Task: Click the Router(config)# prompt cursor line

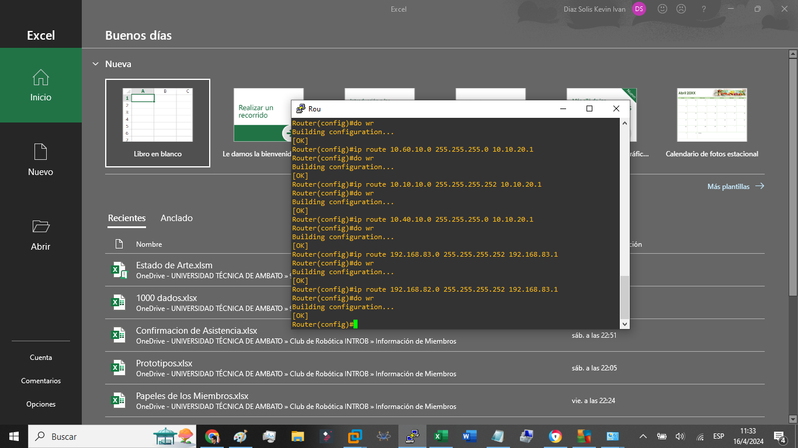Action: click(x=324, y=324)
